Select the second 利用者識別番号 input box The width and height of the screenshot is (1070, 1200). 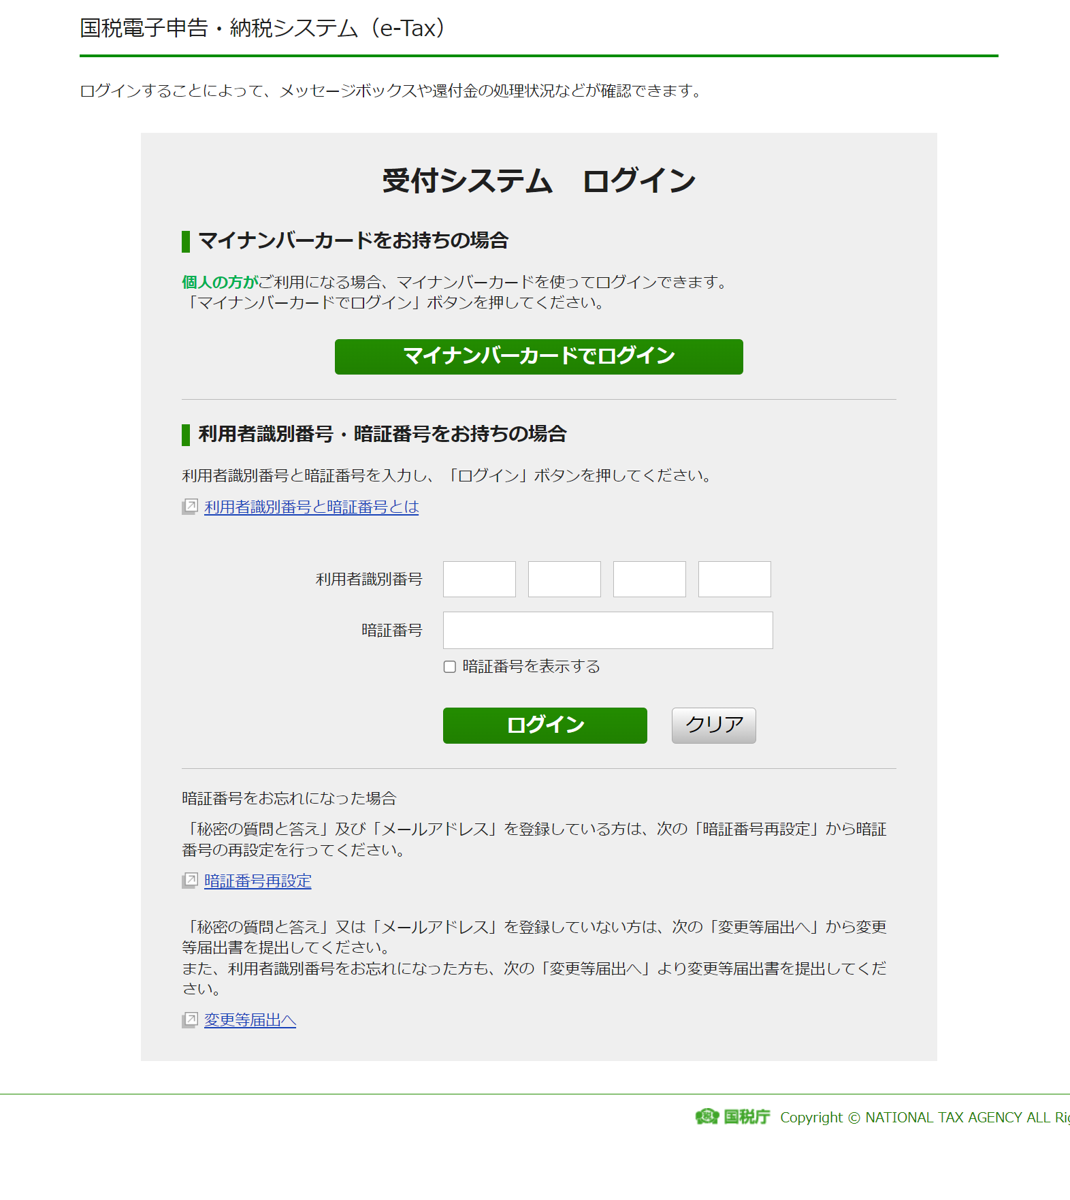pos(564,579)
